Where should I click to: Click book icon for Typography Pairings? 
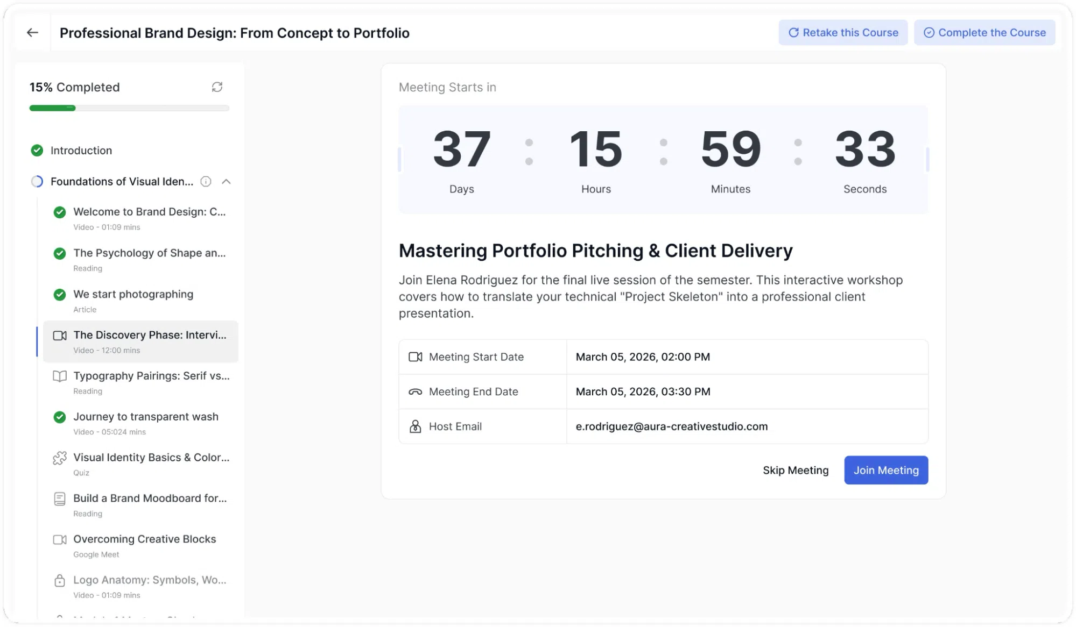60,376
